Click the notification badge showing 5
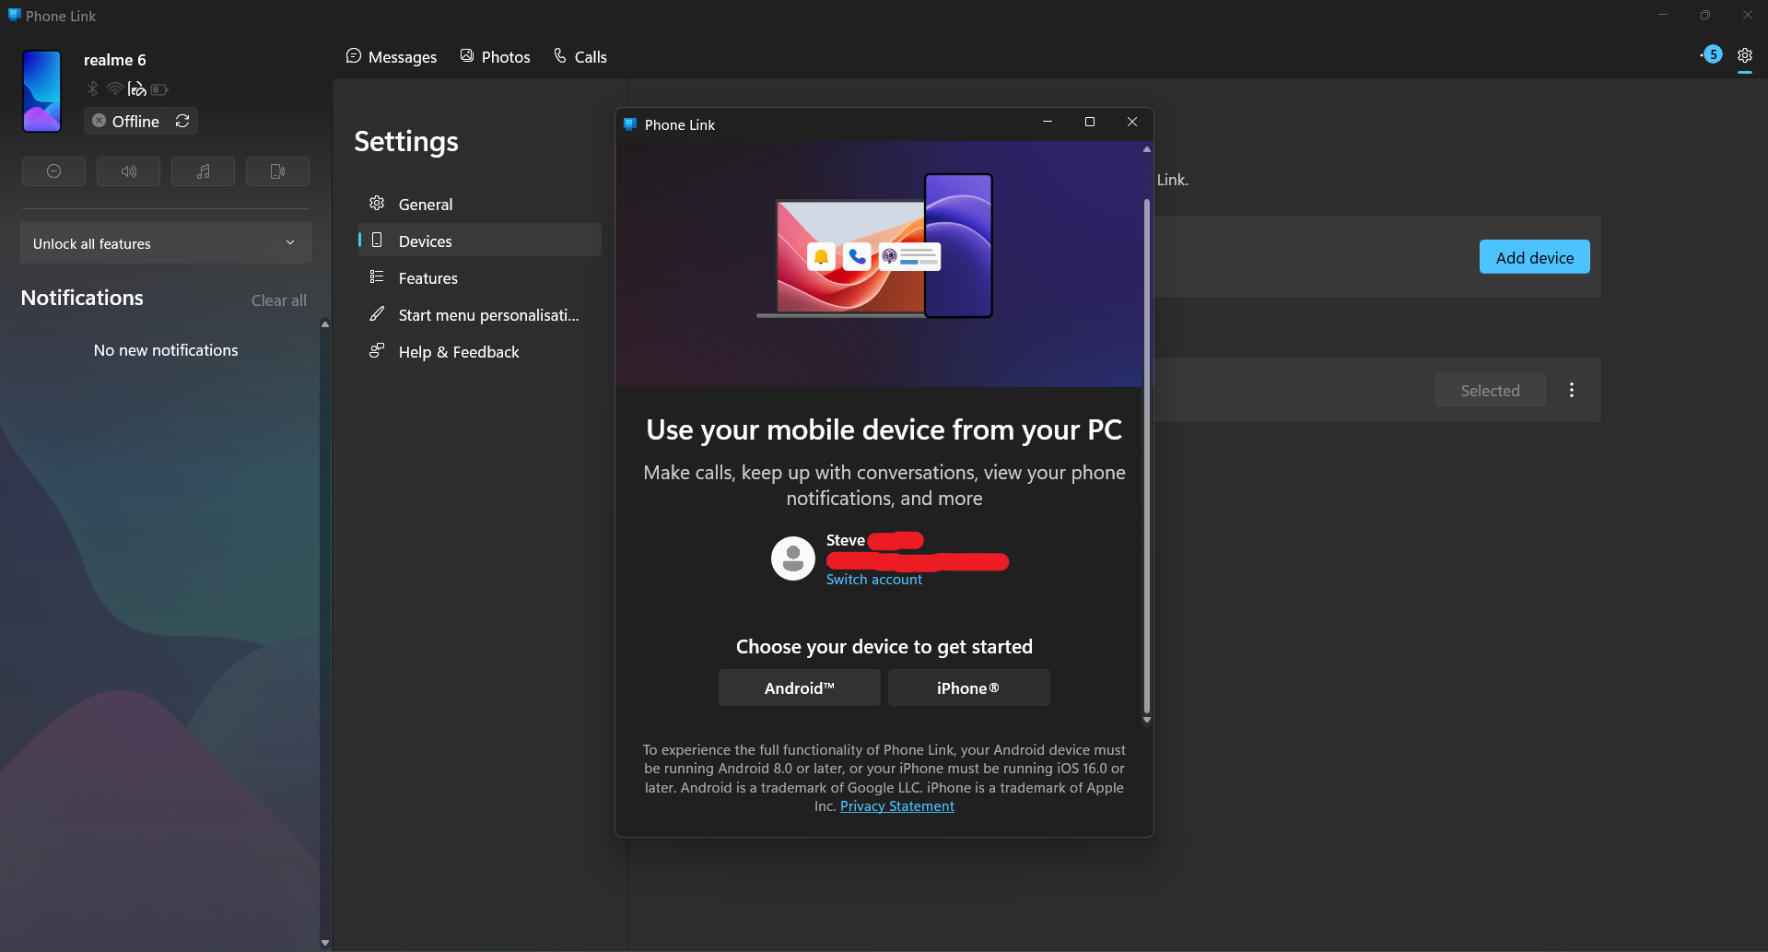 click(x=1713, y=54)
